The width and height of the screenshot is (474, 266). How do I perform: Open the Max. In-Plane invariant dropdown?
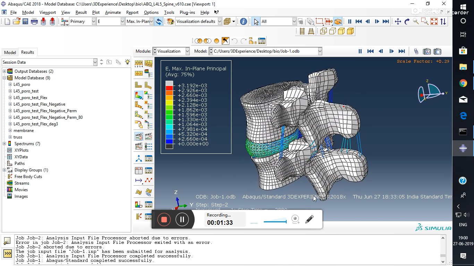(151, 21)
